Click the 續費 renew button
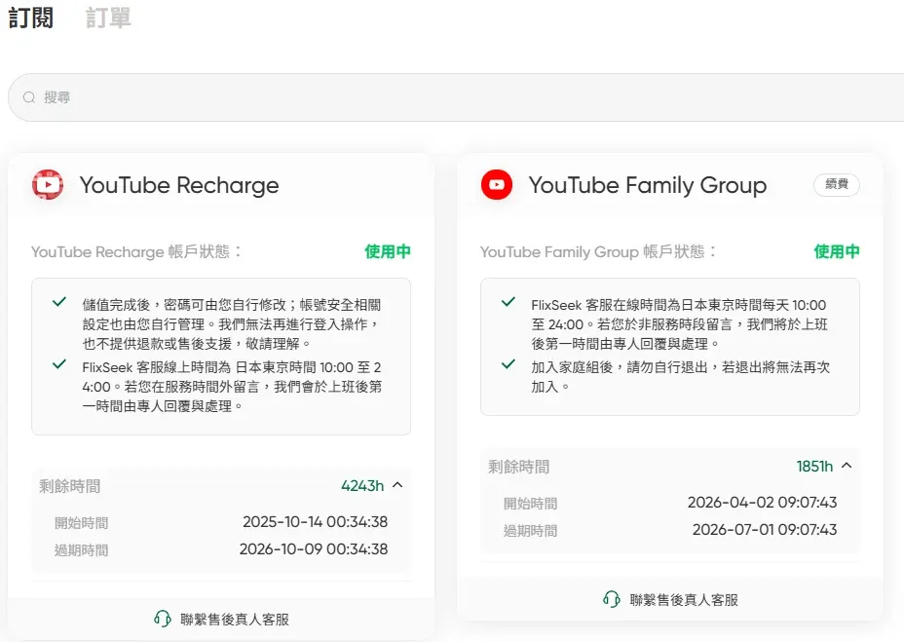Screen dimensions: 904x642 click(x=837, y=184)
